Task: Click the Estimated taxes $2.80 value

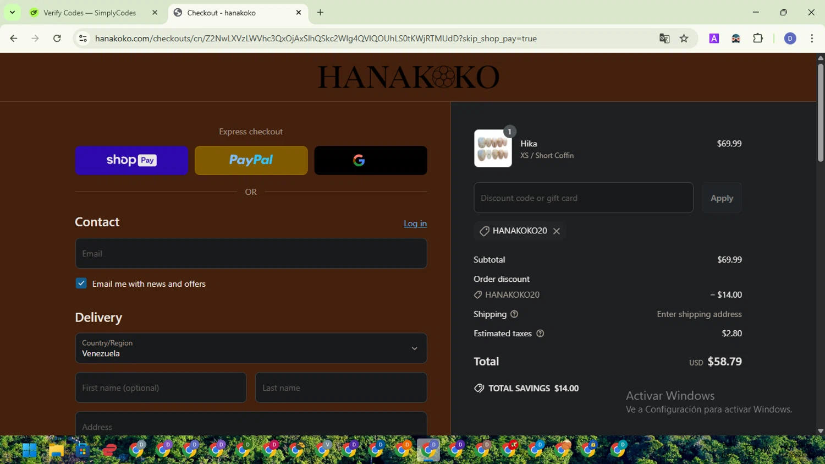Action: pos(732,334)
